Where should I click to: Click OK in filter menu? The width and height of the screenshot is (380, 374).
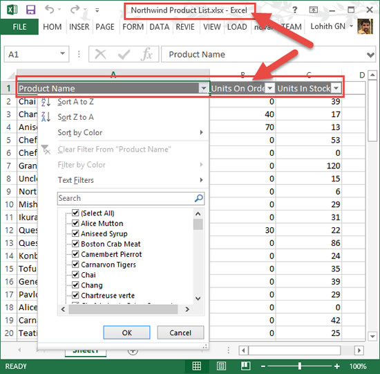click(126, 332)
